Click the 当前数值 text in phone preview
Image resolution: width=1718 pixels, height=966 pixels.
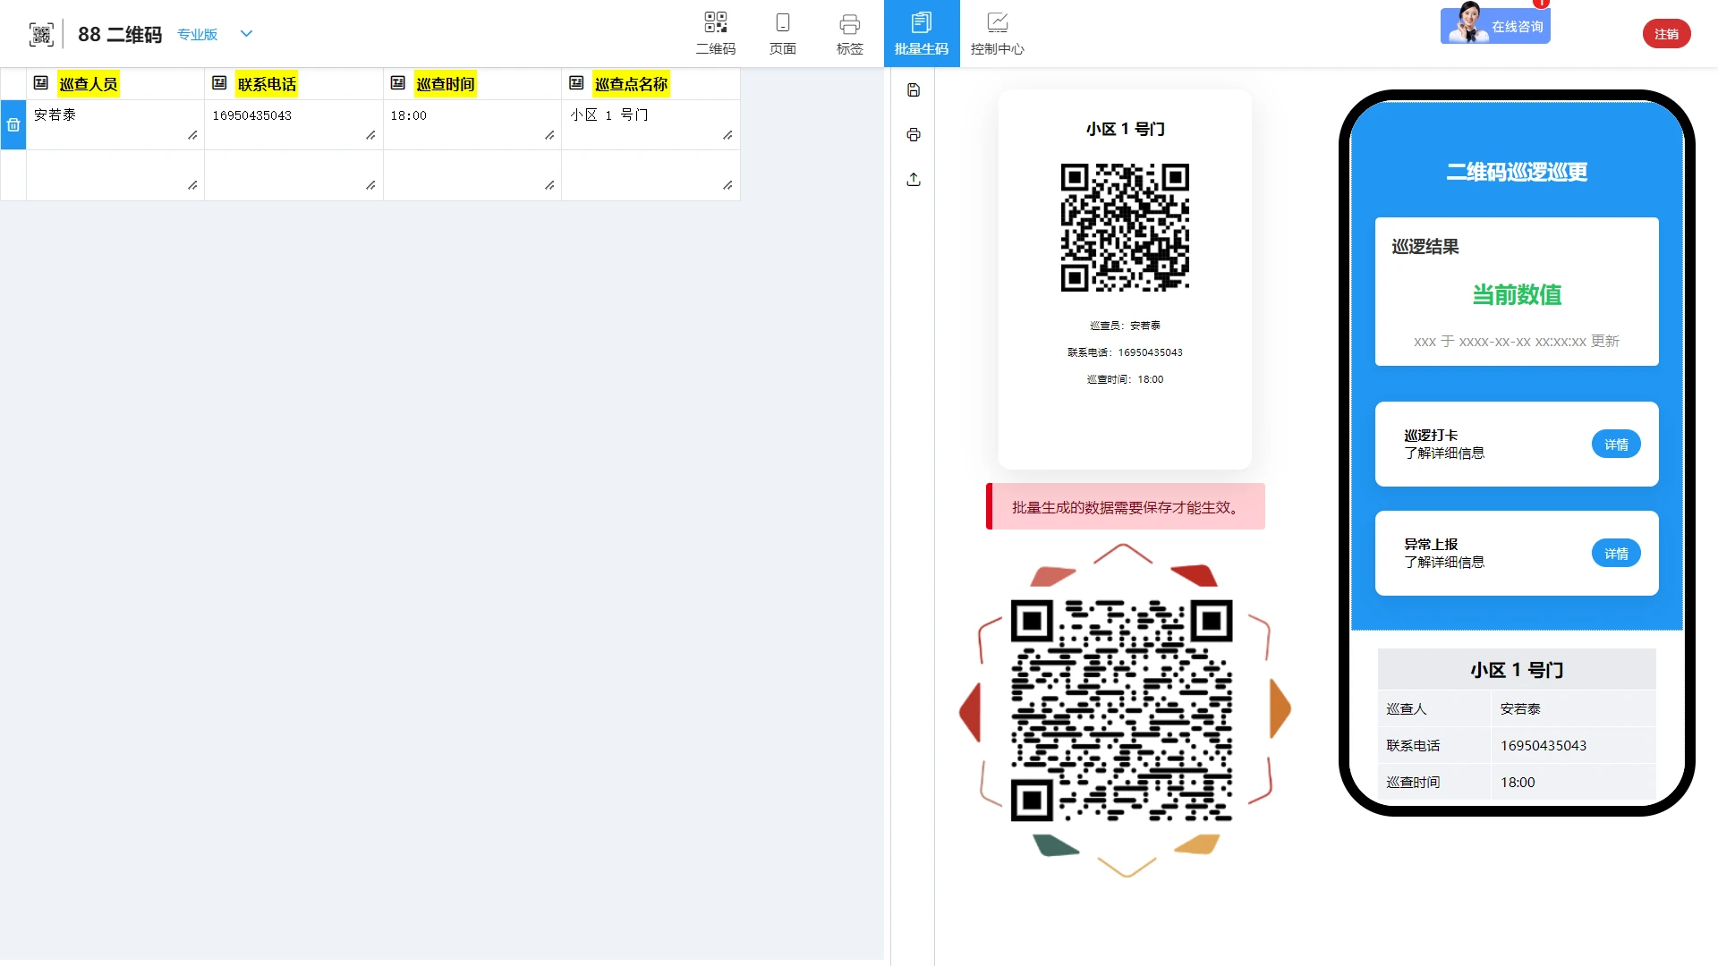pyautogui.click(x=1517, y=294)
